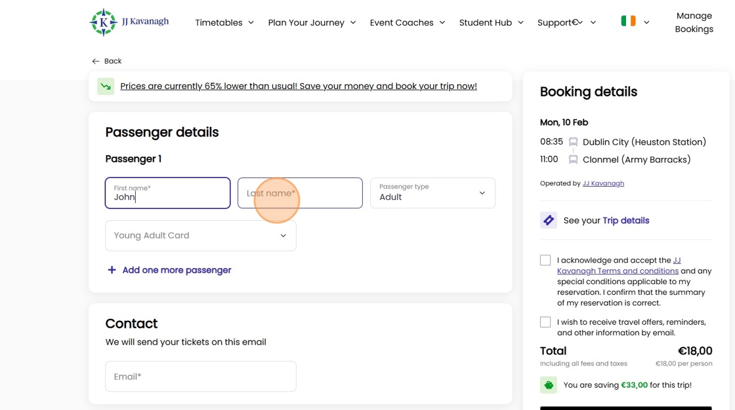Open the Timetables menu
This screenshot has height=410, width=735.
click(x=224, y=22)
